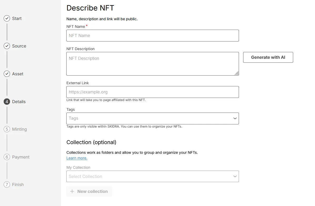Click the NFT Description resize handle

click(x=237, y=73)
